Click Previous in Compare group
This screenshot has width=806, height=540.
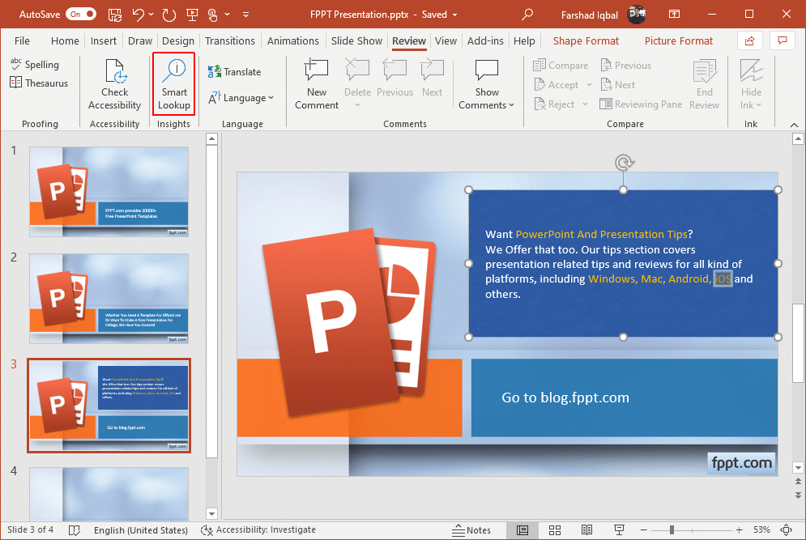626,66
